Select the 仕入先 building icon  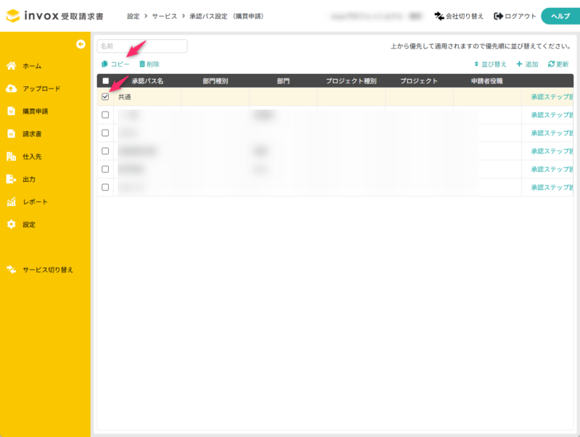pyautogui.click(x=11, y=157)
